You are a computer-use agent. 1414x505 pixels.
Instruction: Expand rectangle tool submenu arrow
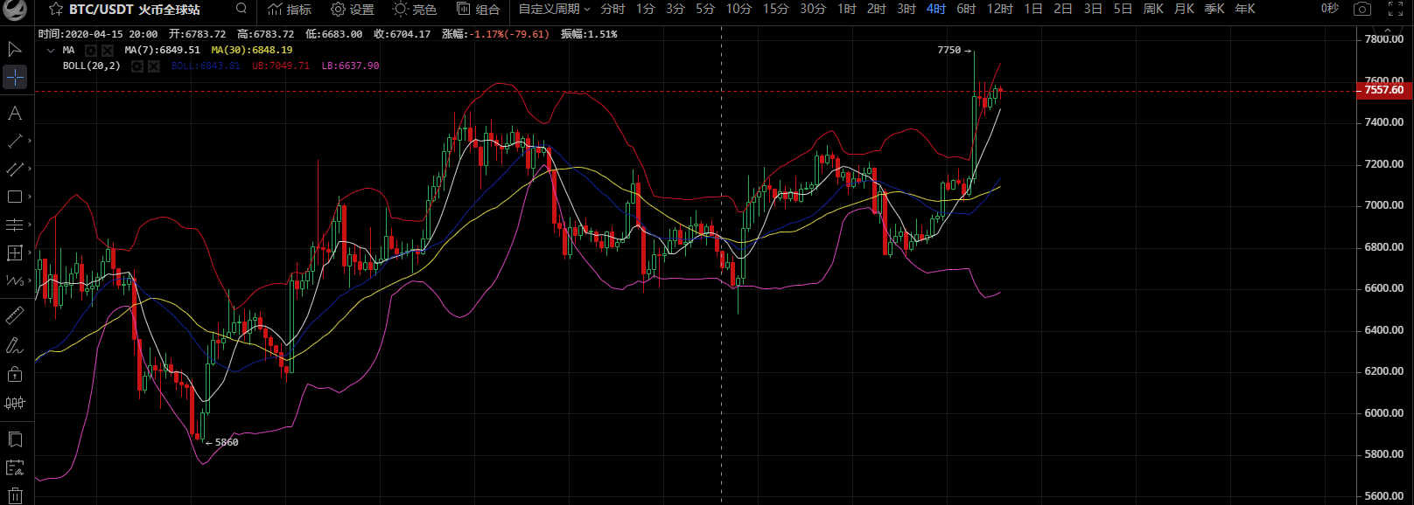[30, 197]
